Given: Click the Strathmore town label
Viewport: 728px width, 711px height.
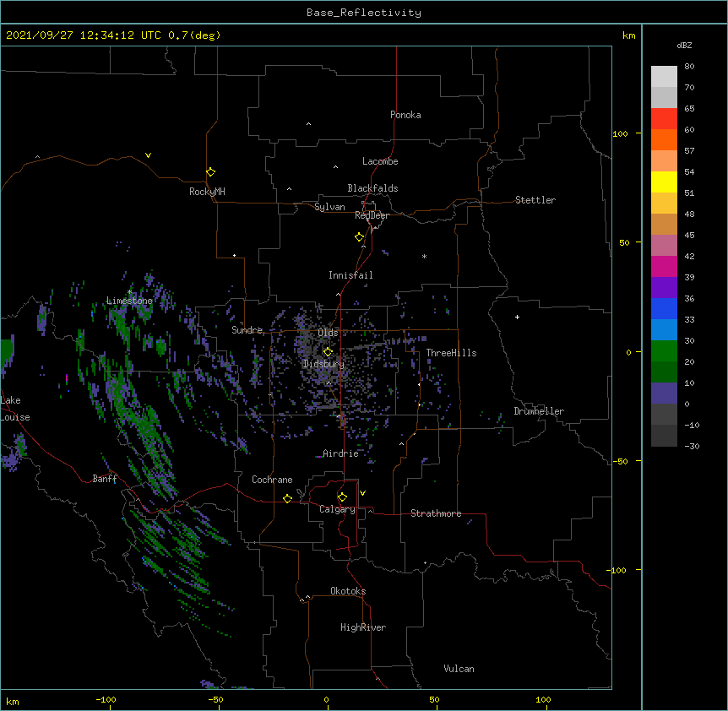Looking at the screenshot, I should pos(436,513).
